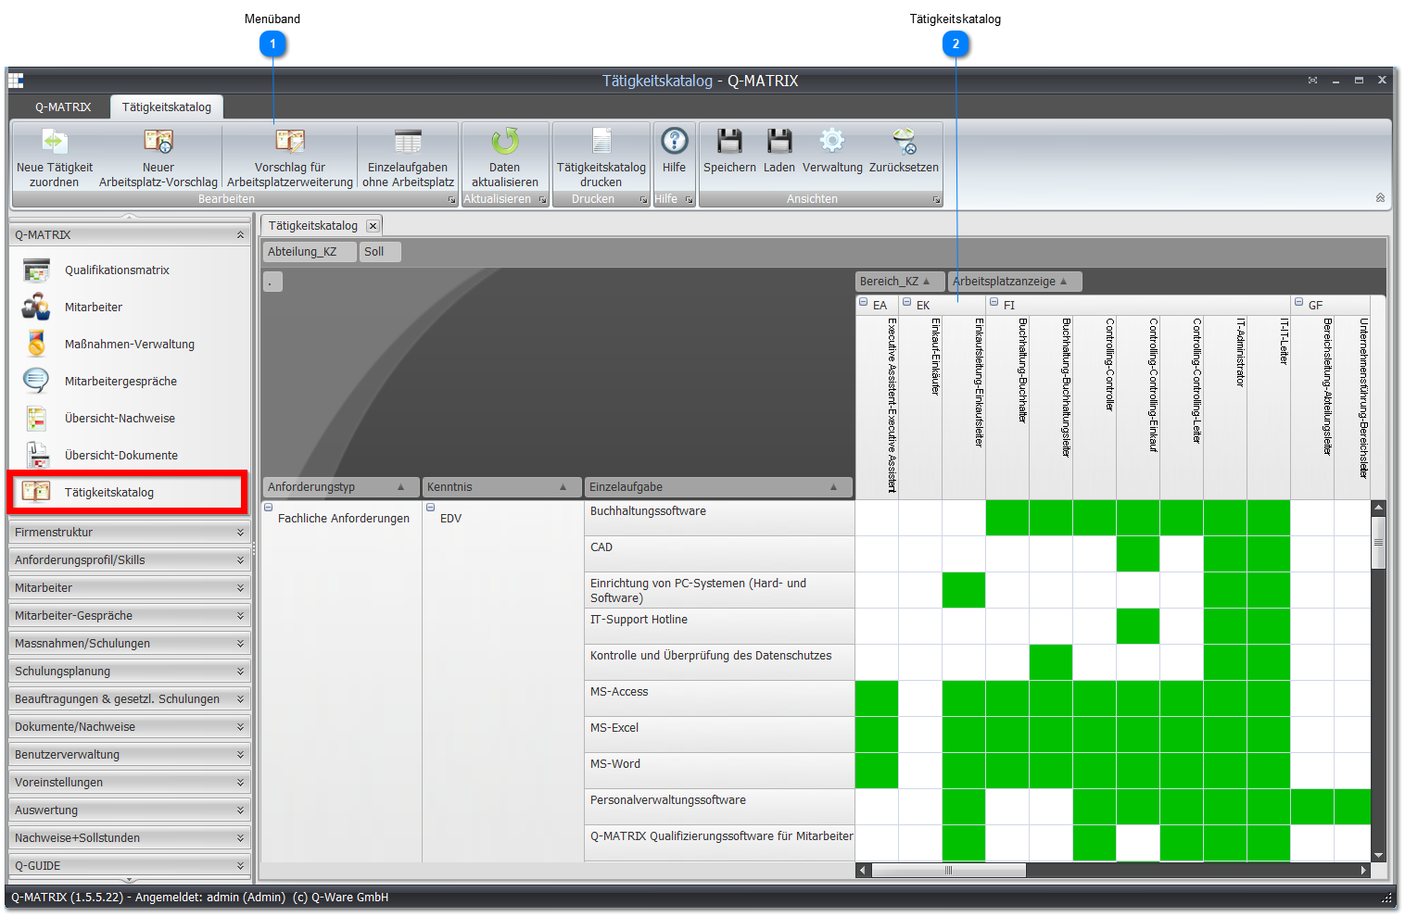The image size is (1405, 917).
Task: Print via Tätigkeitskatalog drucken
Action: [601, 157]
